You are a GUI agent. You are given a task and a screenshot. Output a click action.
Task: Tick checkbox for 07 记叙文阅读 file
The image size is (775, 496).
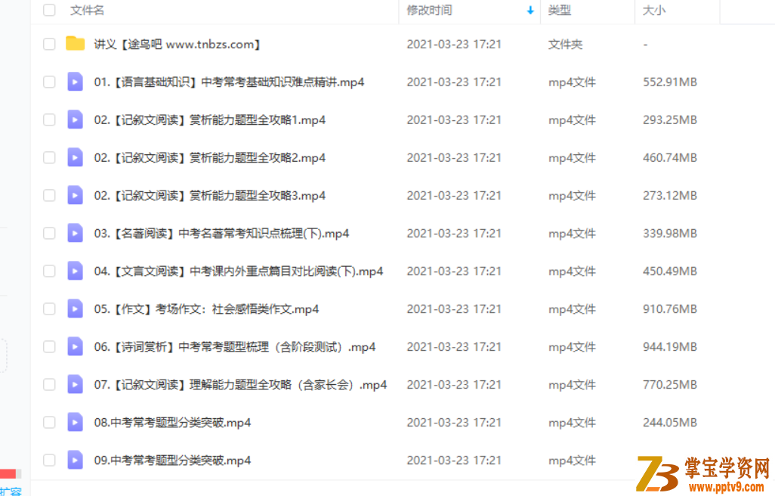point(49,384)
